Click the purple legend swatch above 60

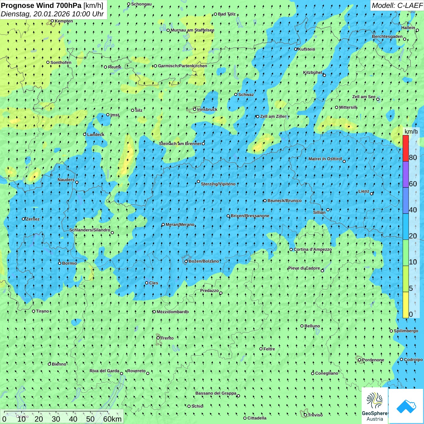(x=406, y=174)
